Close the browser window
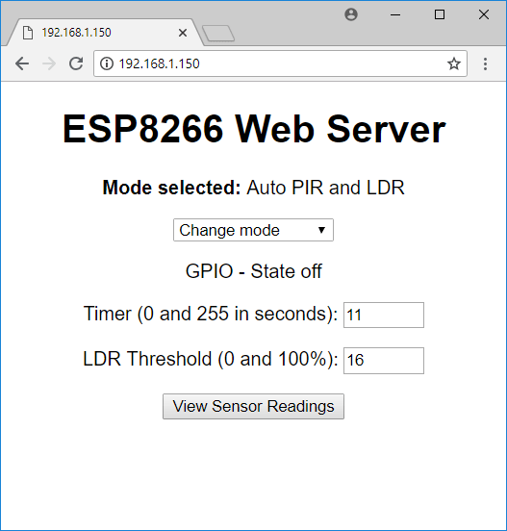The image size is (507, 531). pos(484,14)
